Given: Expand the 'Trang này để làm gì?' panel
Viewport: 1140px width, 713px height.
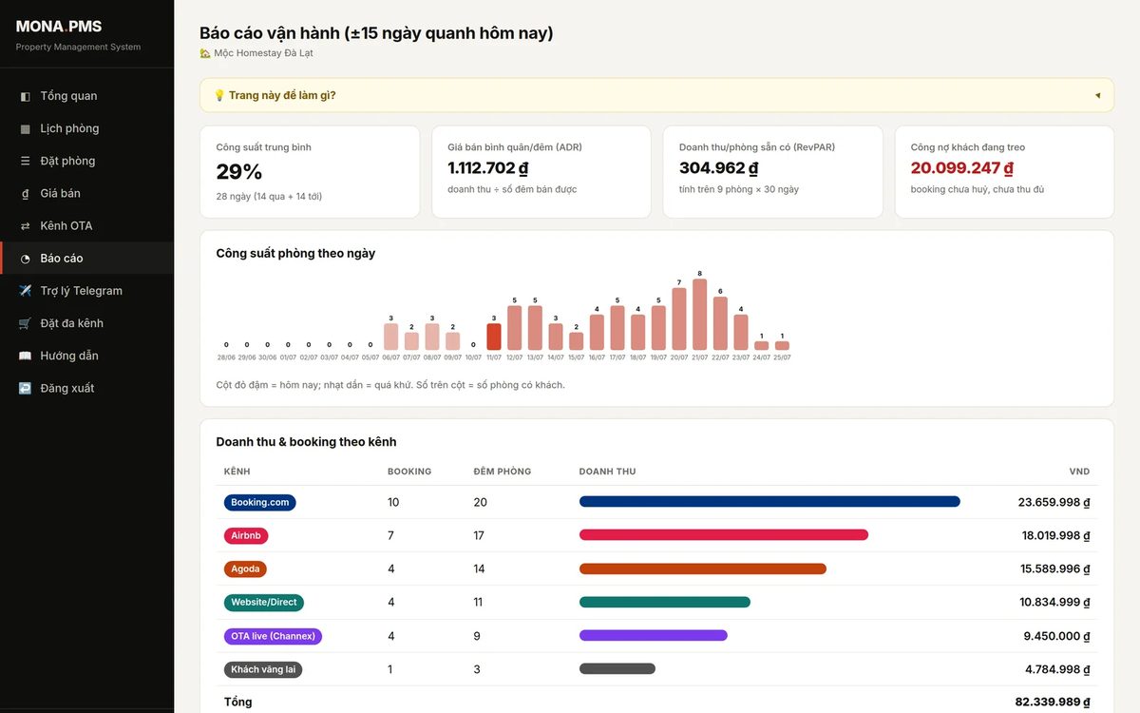Looking at the screenshot, I should point(656,95).
